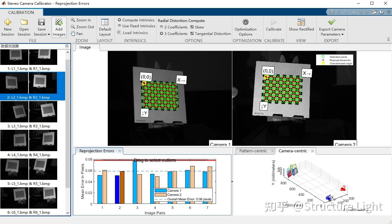Close the Reprojection Errors panel tab
The width and height of the screenshot is (392, 224).
point(120,151)
